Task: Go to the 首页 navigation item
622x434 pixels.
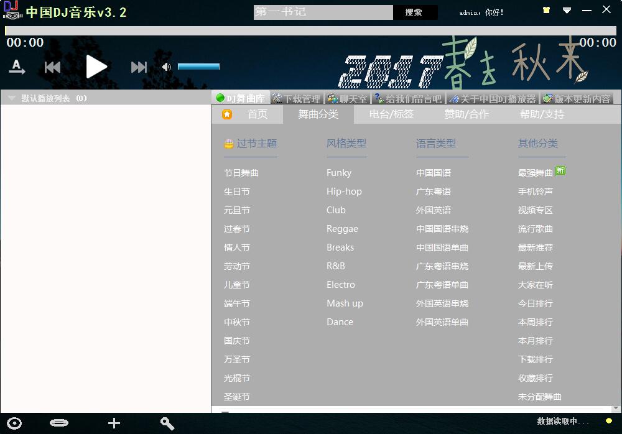Action: pos(258,114)
